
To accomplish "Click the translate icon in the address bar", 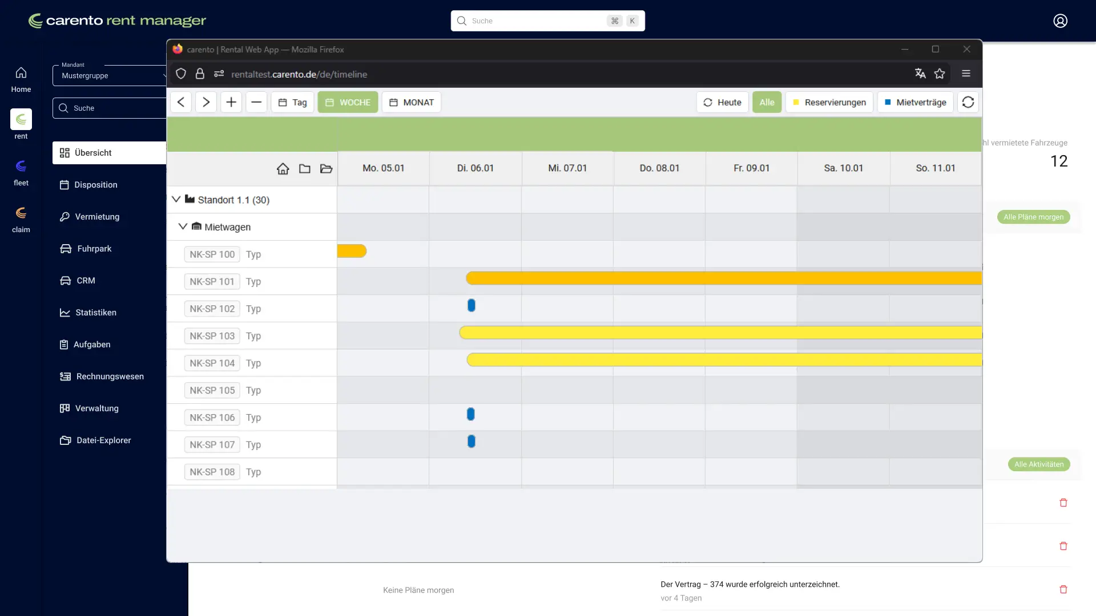I will click(920, 74).
